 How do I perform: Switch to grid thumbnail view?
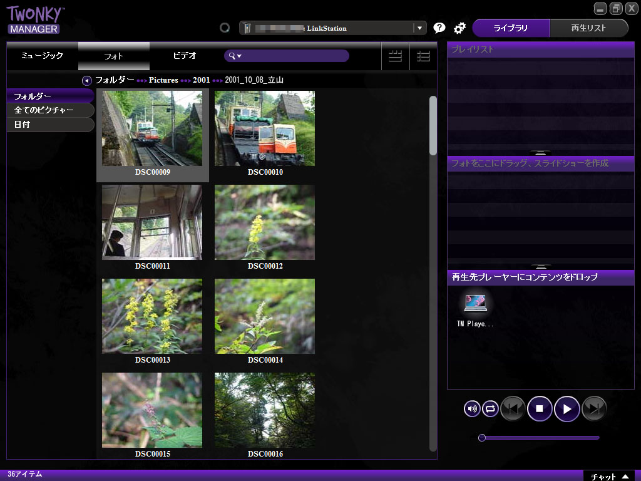click(x=395, y=56)
